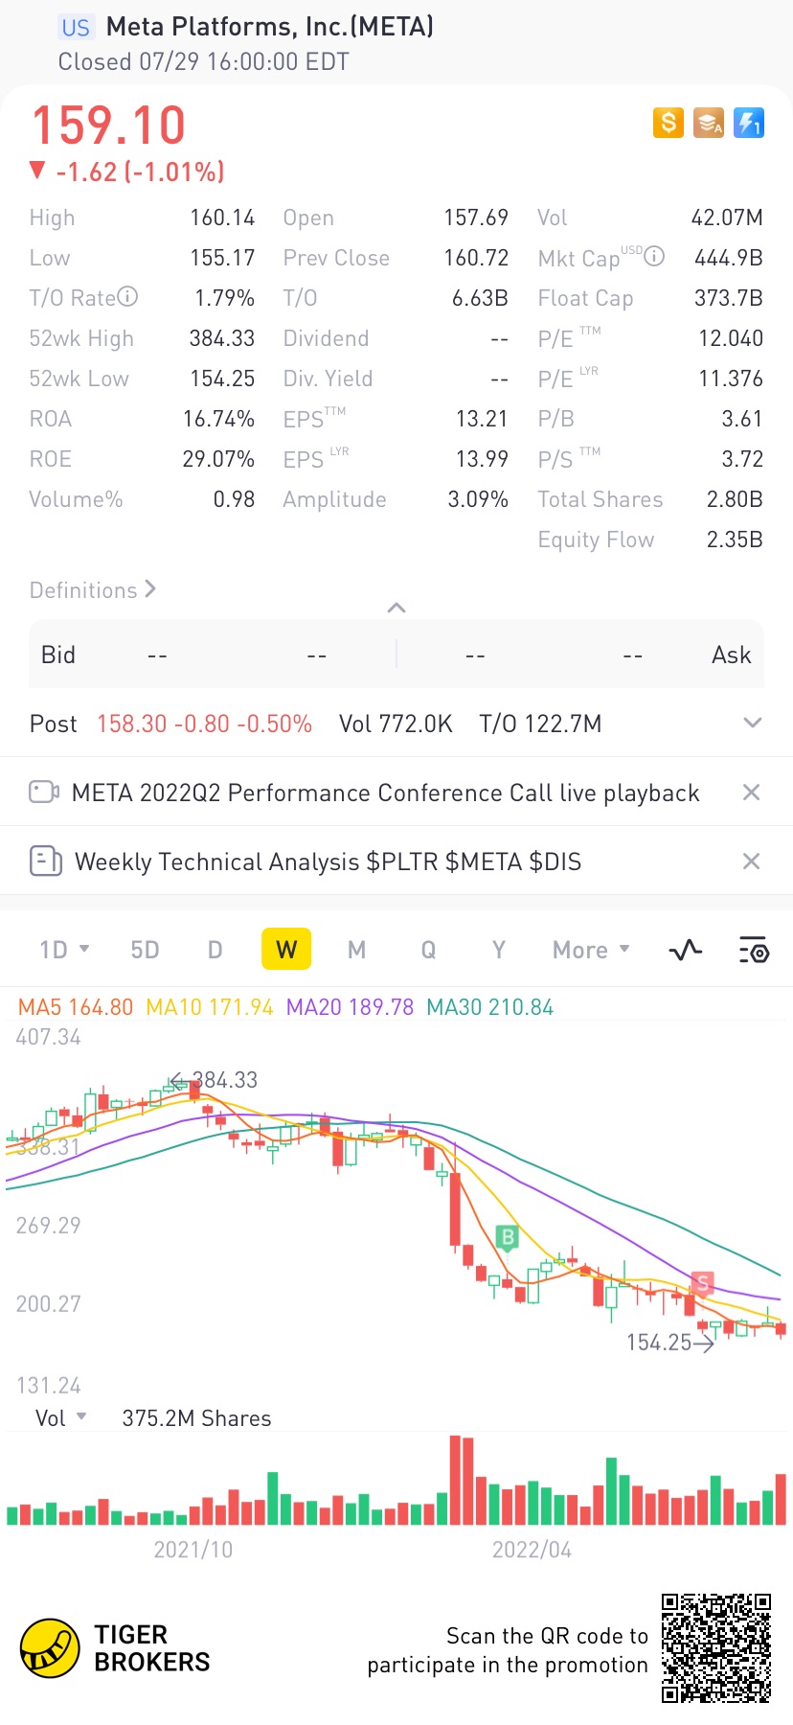Tap the stacked coins badge icon
Screen dimensions: 793x1725
click(x=709, y=123)
